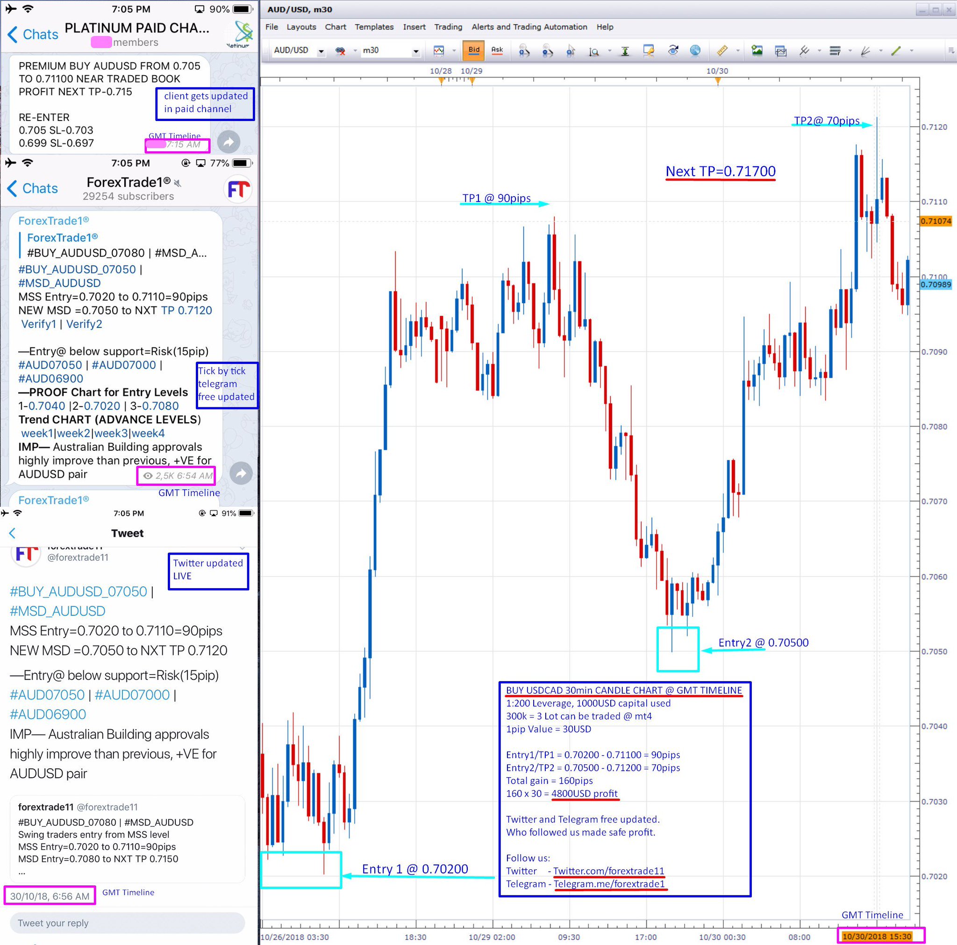Click the chart type icon

tap(439, 50)
